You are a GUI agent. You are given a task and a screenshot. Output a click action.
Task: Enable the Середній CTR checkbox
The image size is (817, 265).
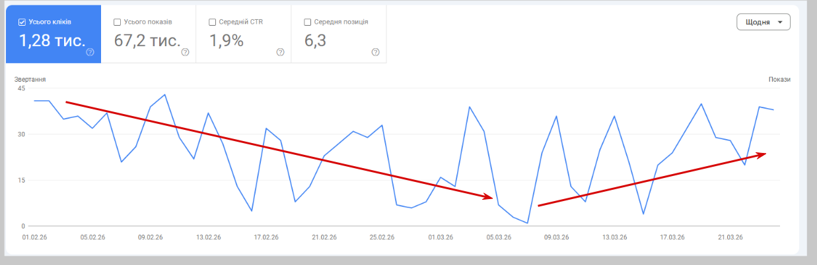coord(213,22)
